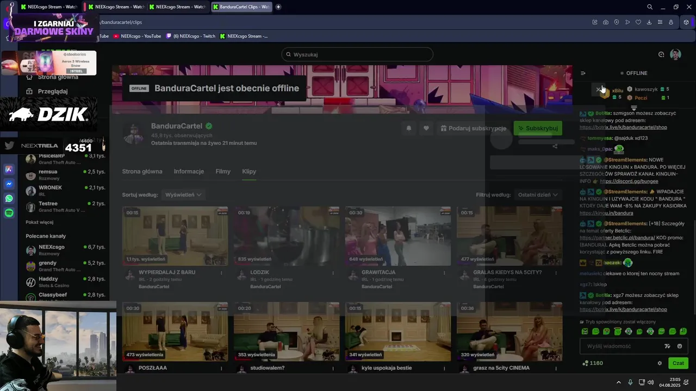Image resolution: width=696 pixels, height=391 pixels.
Task: Open Spotify in the Opera sidebar
Action: (9, 213)
